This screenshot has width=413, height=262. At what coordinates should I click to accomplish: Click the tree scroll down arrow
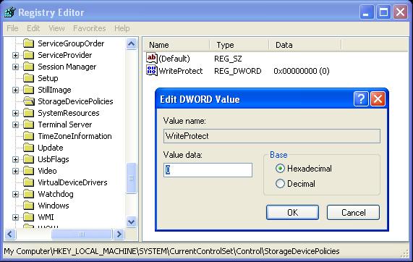pyautogui.click(x=131, y=221)
